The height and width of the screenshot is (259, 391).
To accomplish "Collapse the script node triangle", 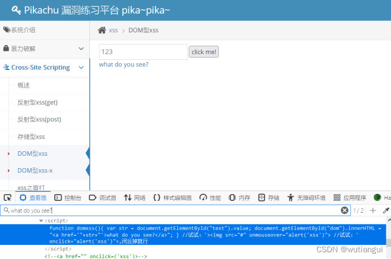I will pos(41,221).
